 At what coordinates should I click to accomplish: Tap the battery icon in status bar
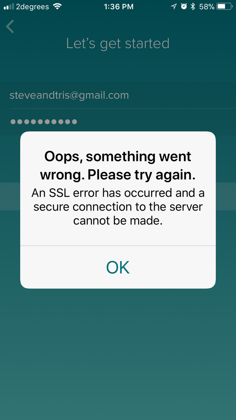225,7
